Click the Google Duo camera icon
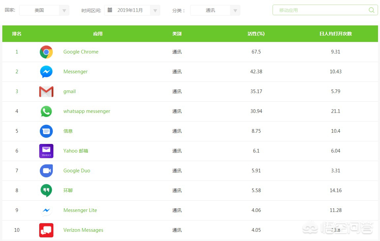 tap(46, 171)
